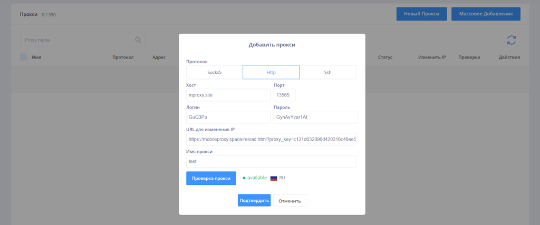Click the Russian flag icon
The image size is (540, 225).
pos(274,178)
